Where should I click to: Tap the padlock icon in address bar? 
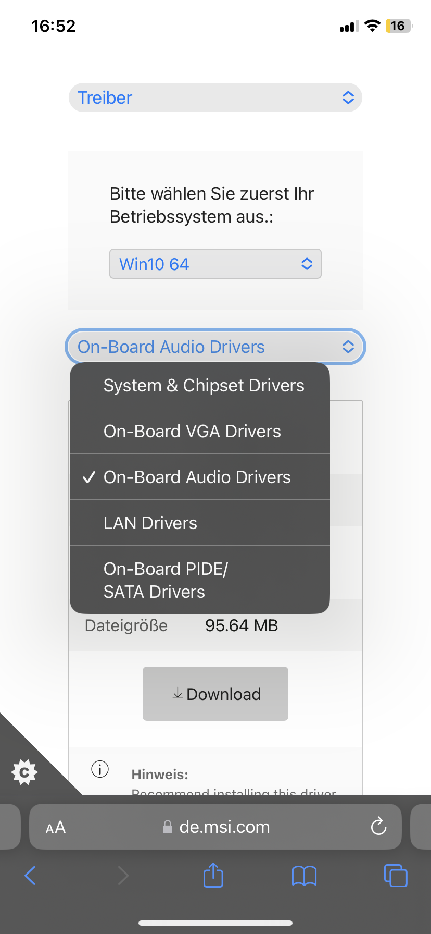point(168,827)
